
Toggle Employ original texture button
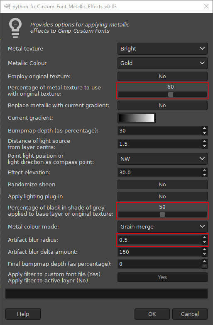point(162,76)
